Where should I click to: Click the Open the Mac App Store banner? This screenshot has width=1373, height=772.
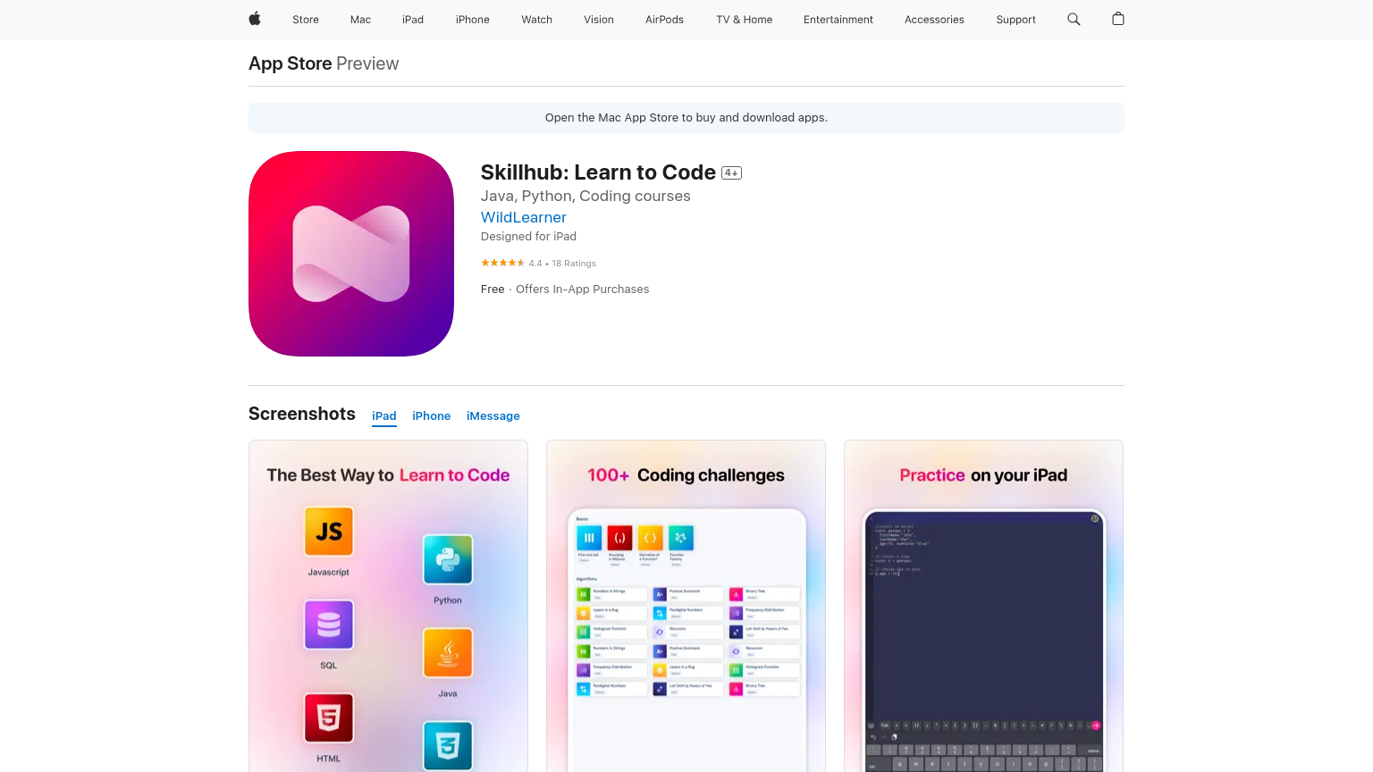[x=686, y=117]
